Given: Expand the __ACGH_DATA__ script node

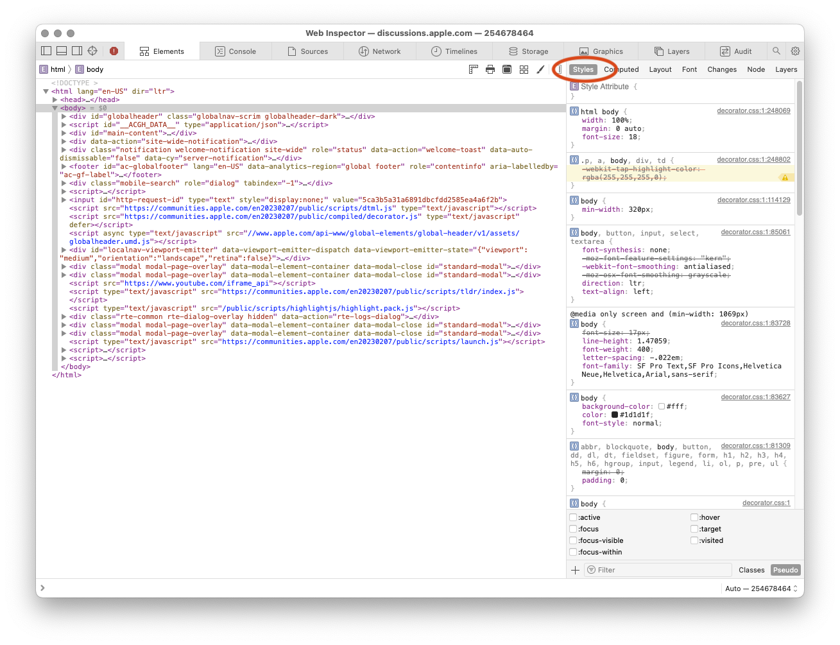Looking at the screenshot, I should (64, 125).
